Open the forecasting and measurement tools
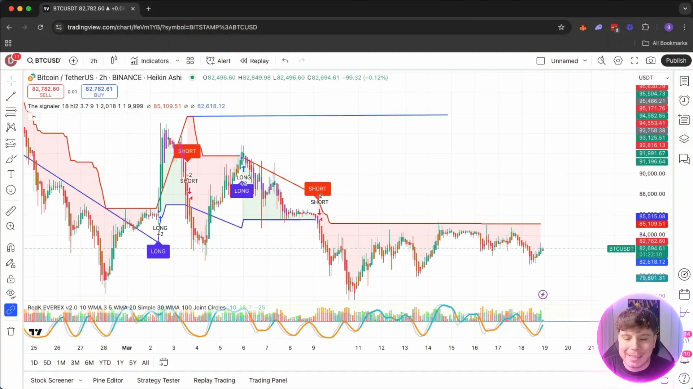Screen dimensions: 693x389 [11, 143]
